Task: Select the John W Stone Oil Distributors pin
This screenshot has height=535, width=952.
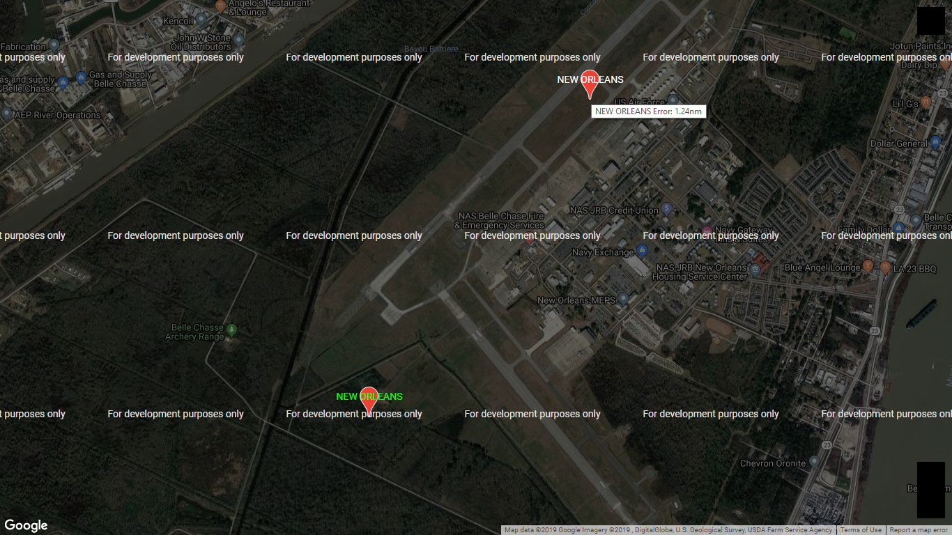Action: pyautogui.click(x=238, y=40)
